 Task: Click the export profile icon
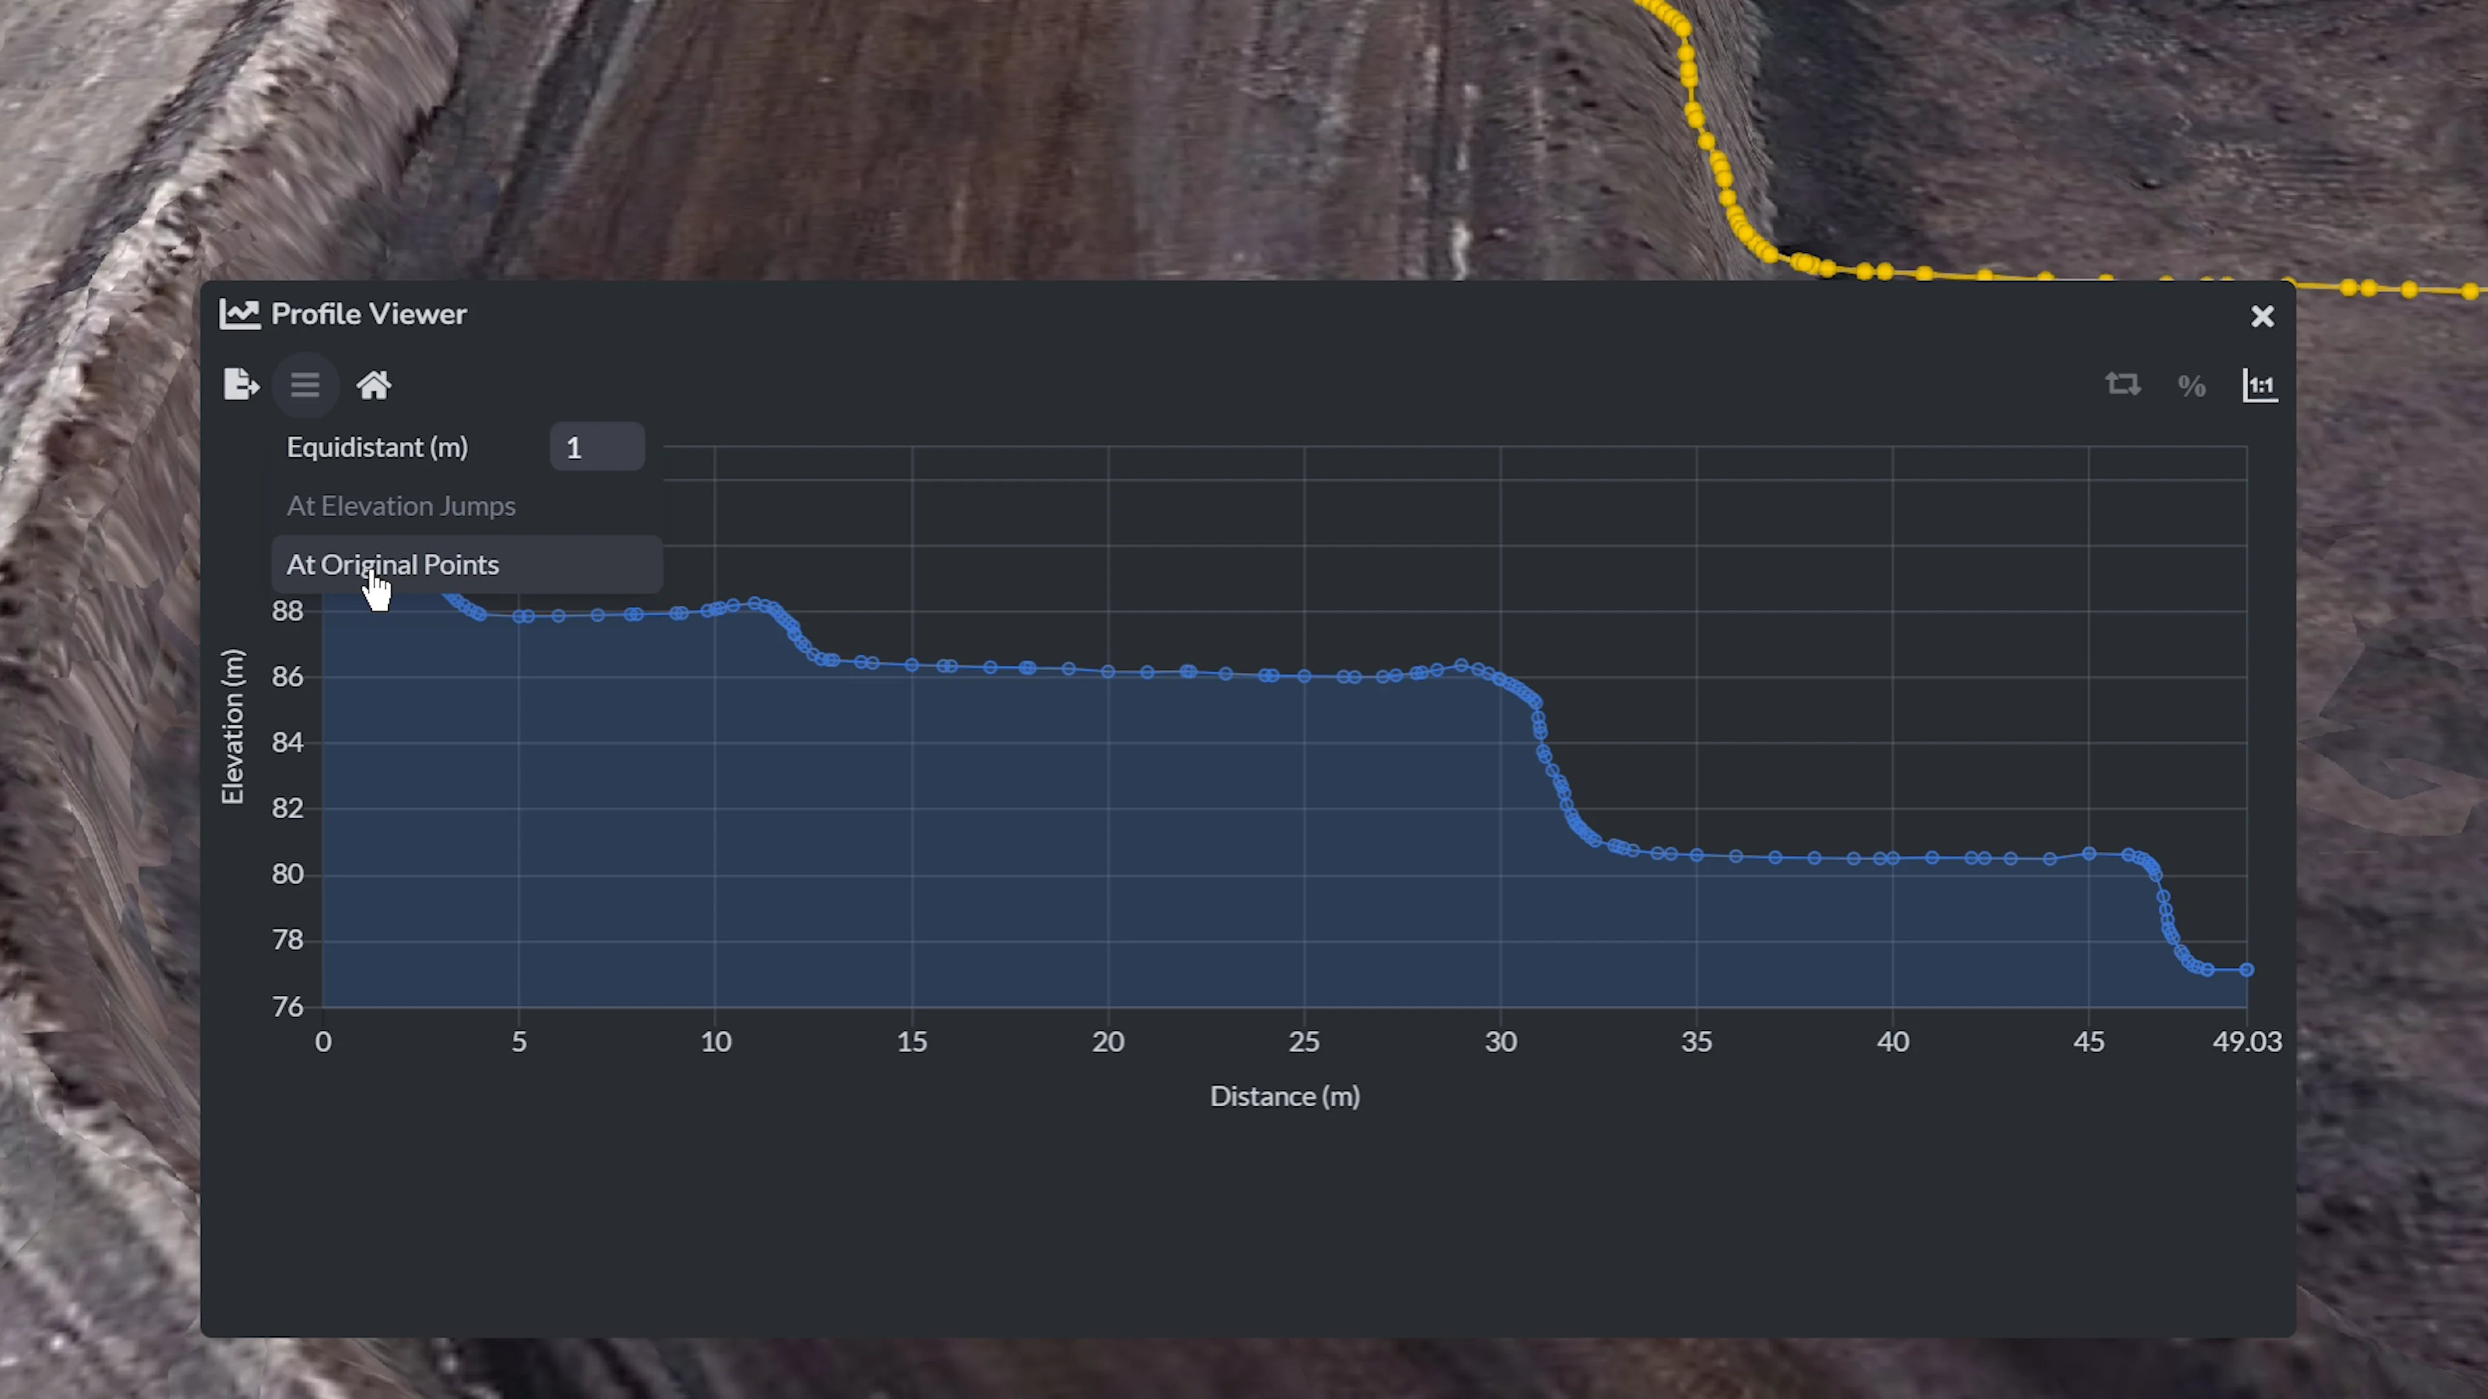pos(240,384)
